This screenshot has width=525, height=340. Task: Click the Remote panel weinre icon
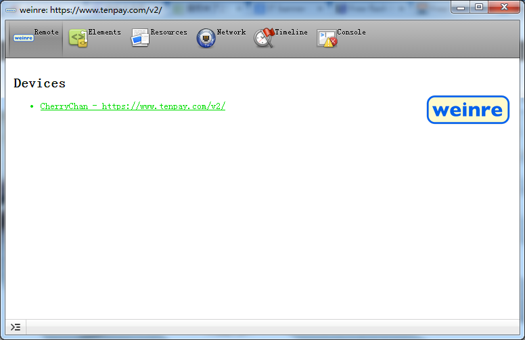[23, 38]
